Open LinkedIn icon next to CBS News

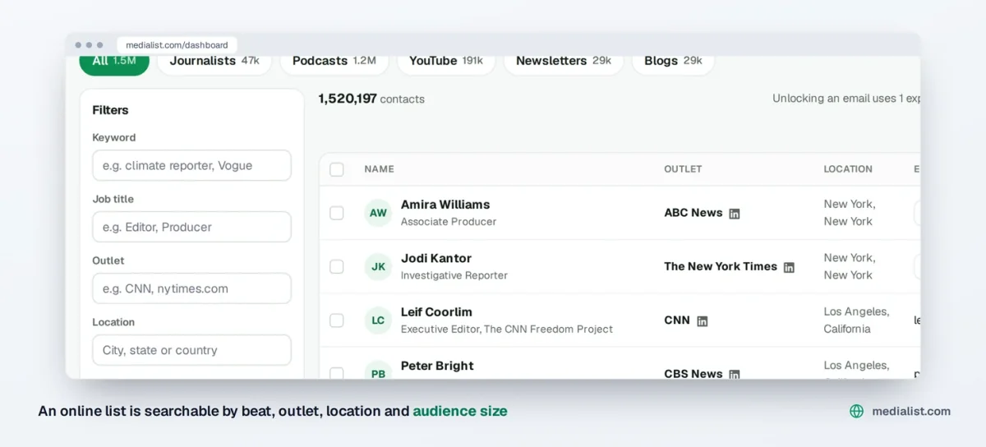[x=735, y=374]
